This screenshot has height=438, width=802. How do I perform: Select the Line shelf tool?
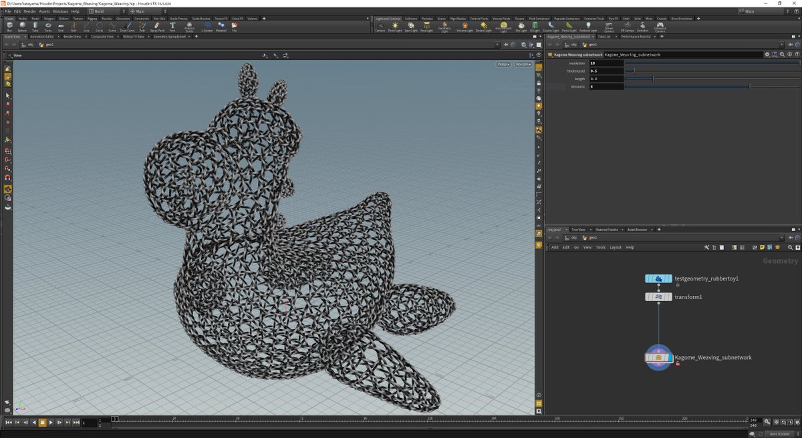coord(86,26)
